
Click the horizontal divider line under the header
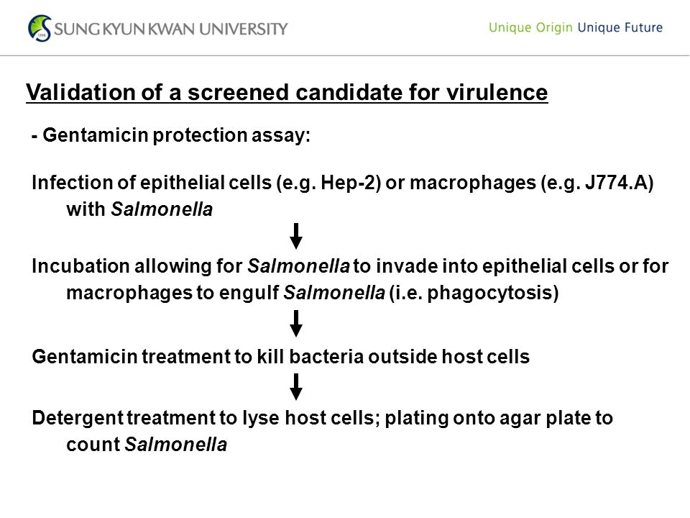(345, 56)
